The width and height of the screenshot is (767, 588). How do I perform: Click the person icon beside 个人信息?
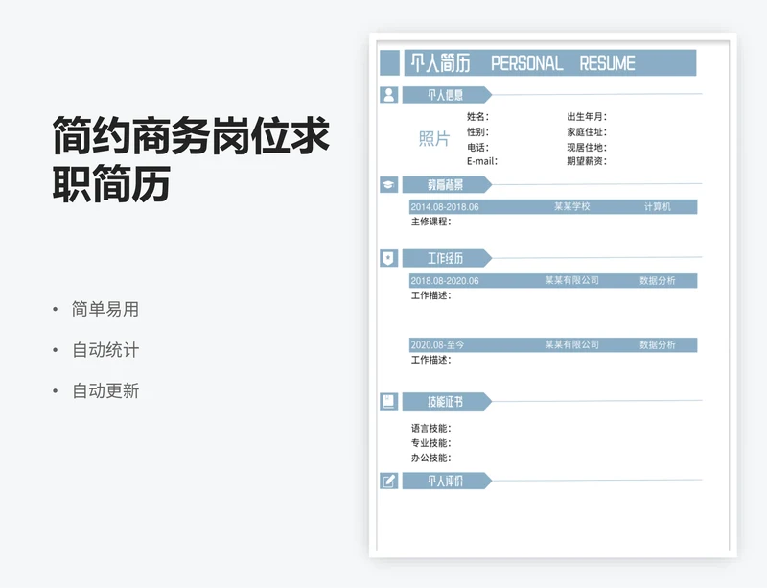(389, 95)
